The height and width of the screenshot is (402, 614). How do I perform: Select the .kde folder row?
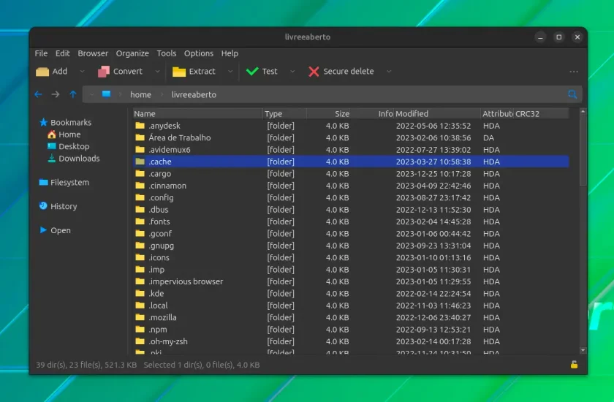tap(351, 293)
